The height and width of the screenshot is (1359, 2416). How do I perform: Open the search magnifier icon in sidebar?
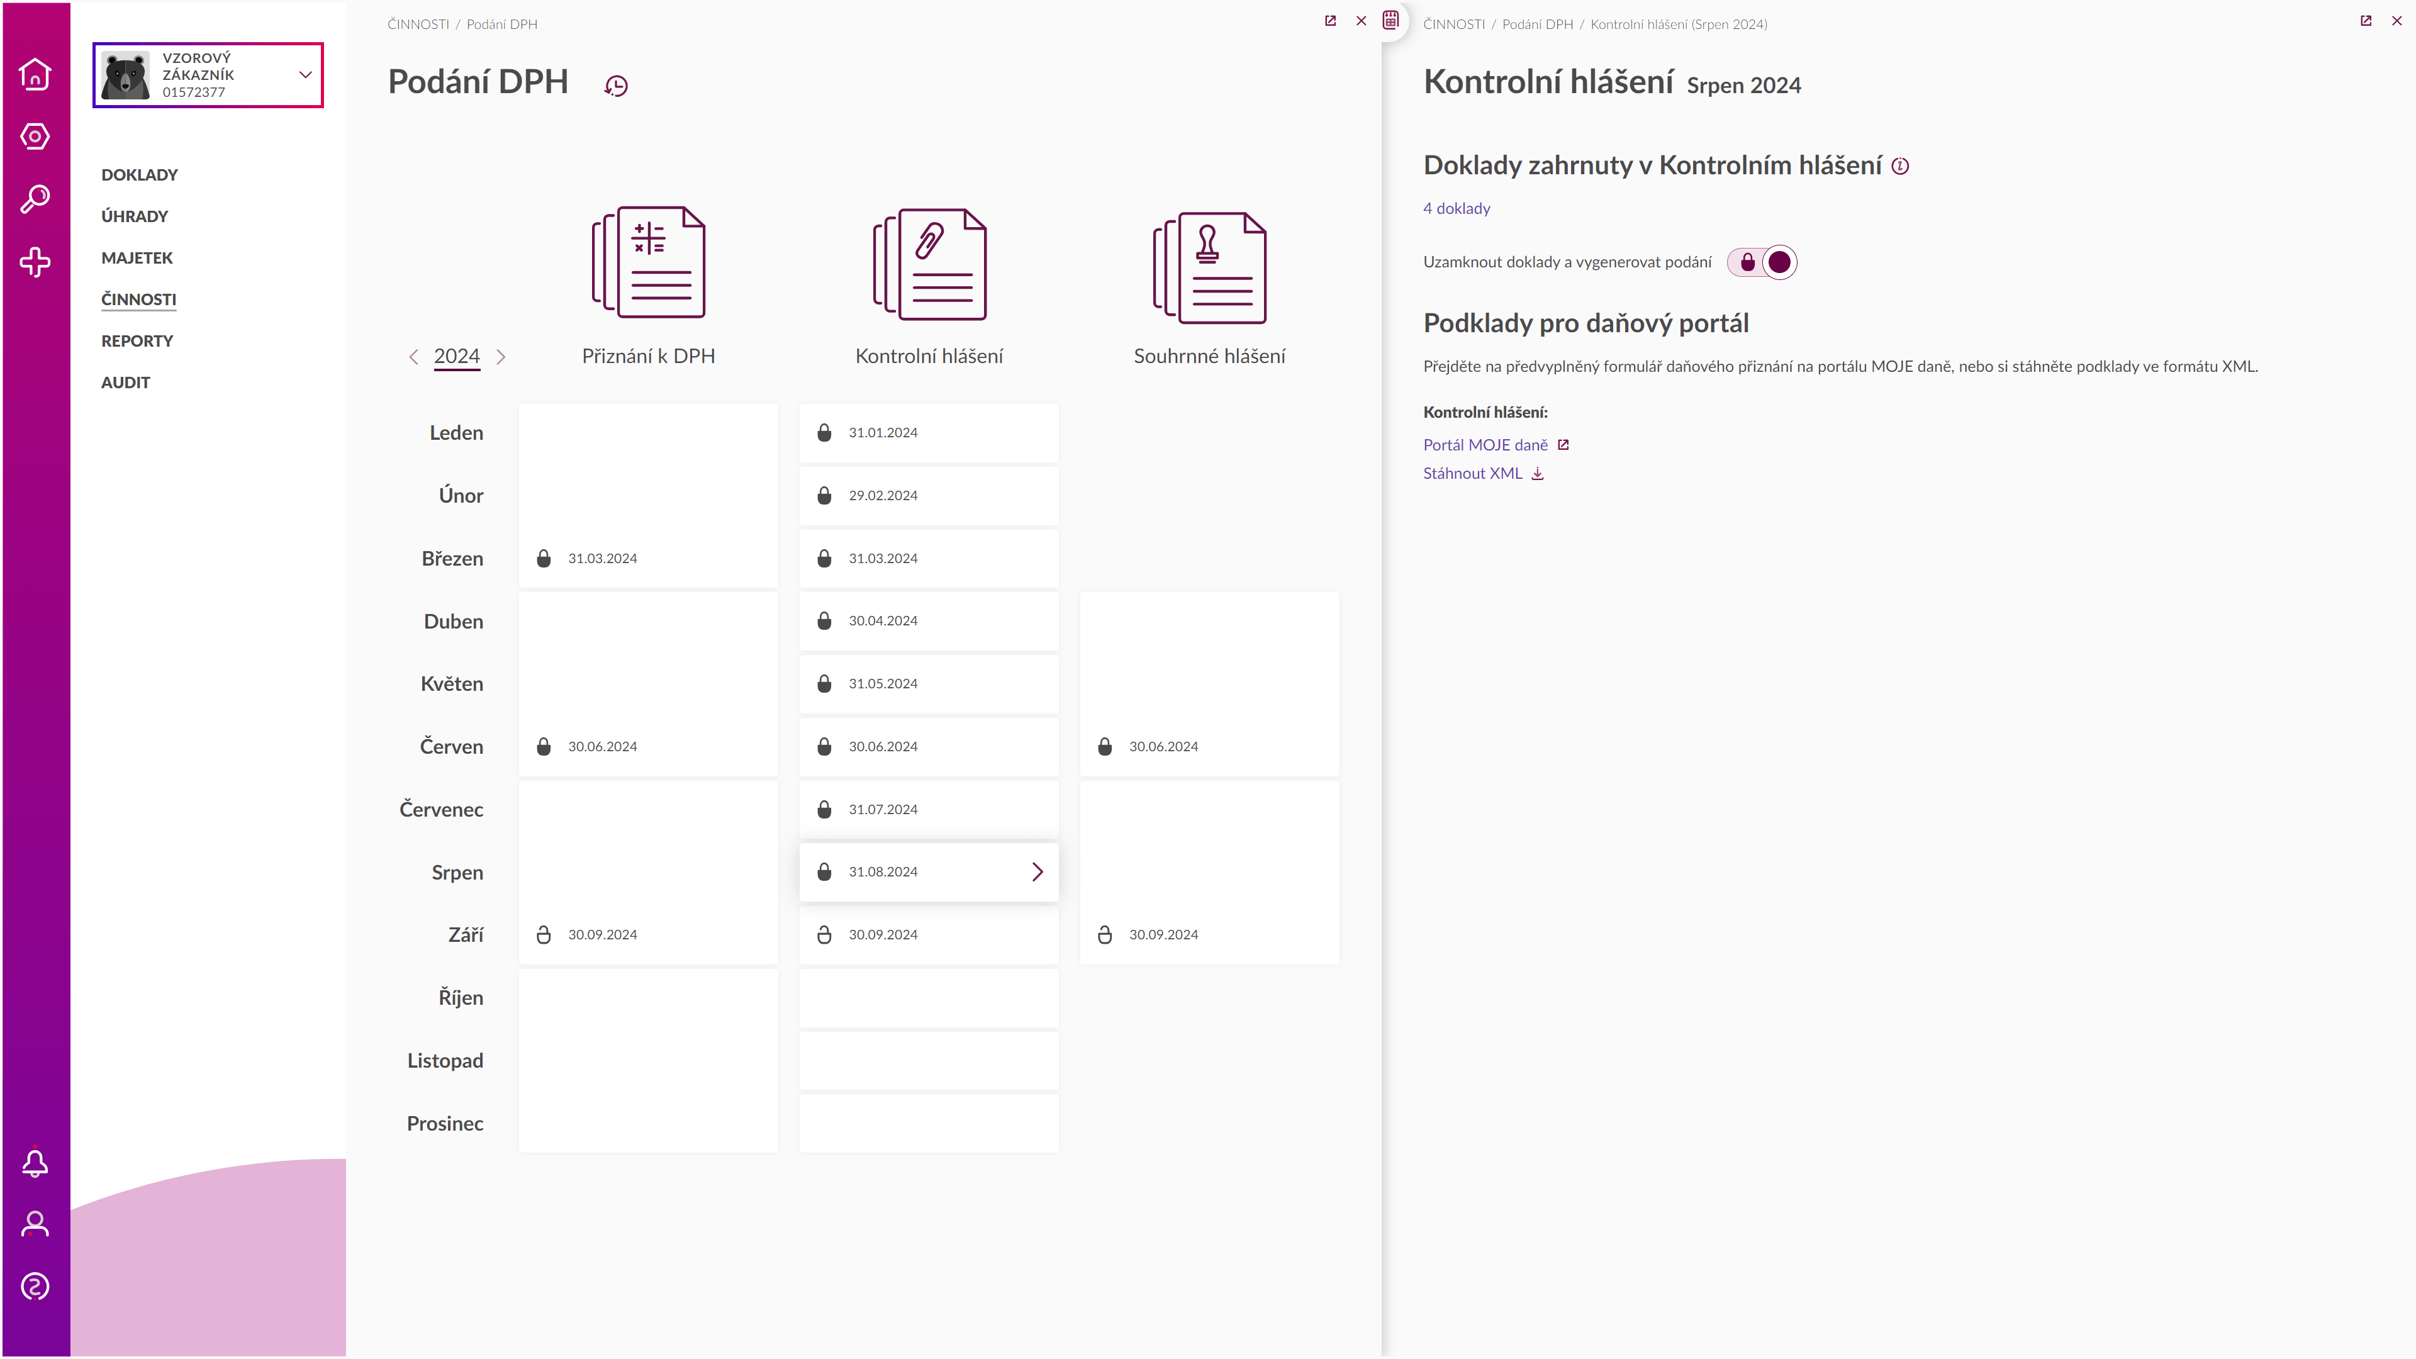tap(35, 199)
